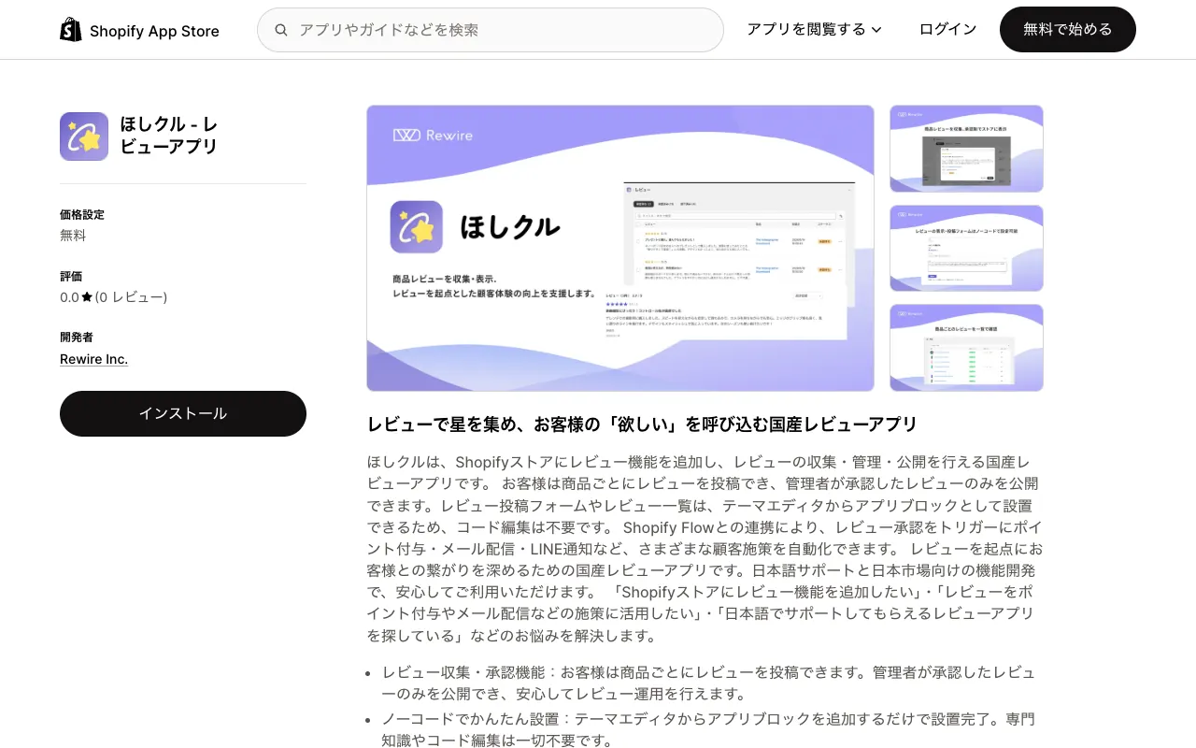Viewport: 1196px width, 748px height.
Task: Click the search magnifier icon
Action: click(x=280, y=30)
